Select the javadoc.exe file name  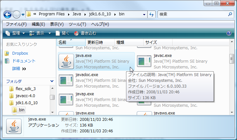pyautogui.click(x=87, y=75)
